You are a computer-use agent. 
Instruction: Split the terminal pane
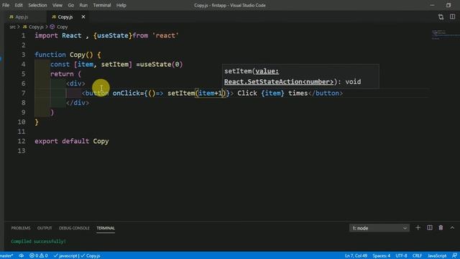(430, 227)
